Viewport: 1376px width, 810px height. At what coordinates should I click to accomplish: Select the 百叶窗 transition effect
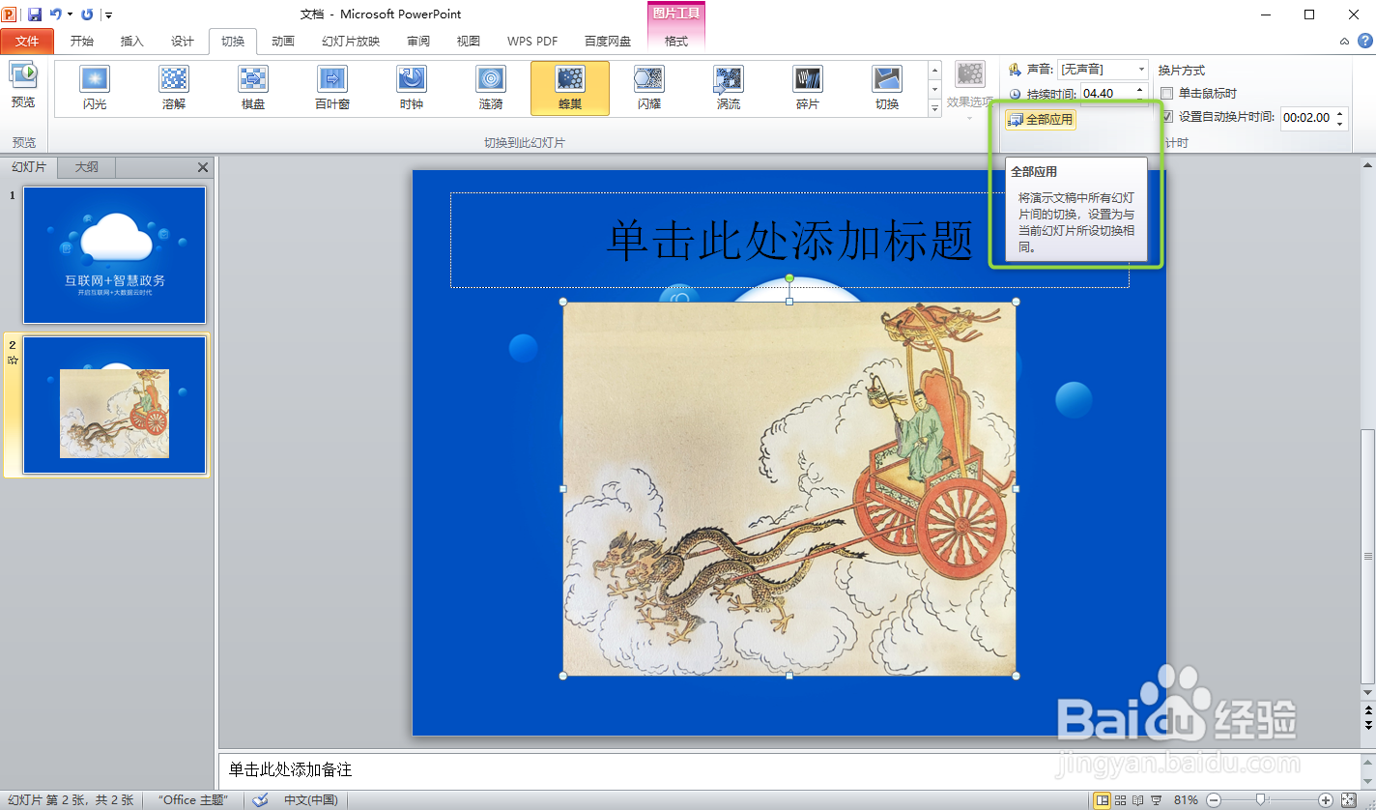point(332,88)
